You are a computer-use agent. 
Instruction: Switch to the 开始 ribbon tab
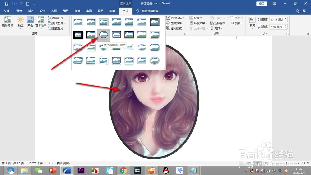click(19, 11)
